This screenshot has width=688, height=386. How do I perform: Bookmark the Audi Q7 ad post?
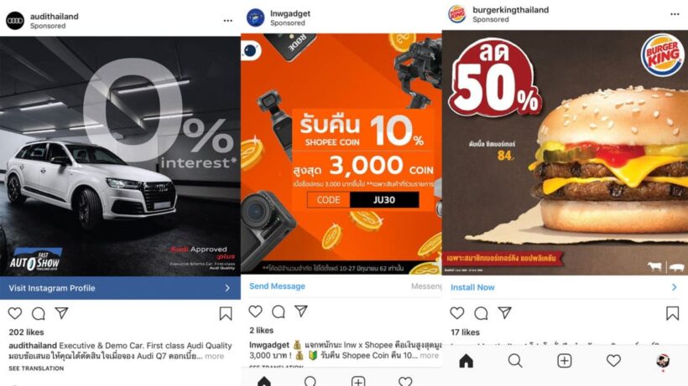click(x=226, y=313)
